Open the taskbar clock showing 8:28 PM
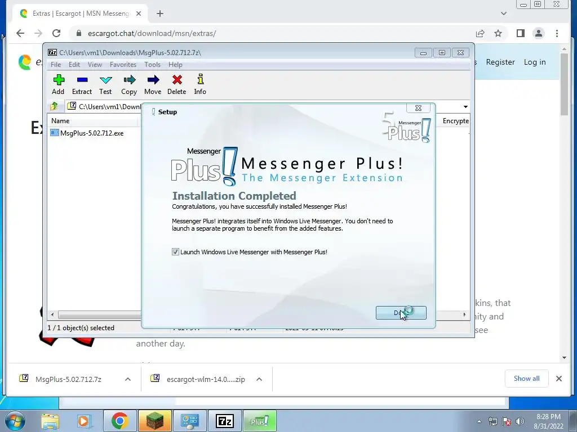The height and width of the screenshot is (432, 577). point(548,421)
